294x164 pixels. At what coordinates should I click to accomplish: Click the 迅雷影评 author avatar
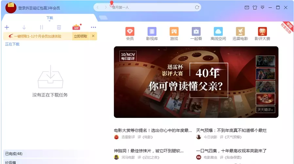click(x=116, y=137)
